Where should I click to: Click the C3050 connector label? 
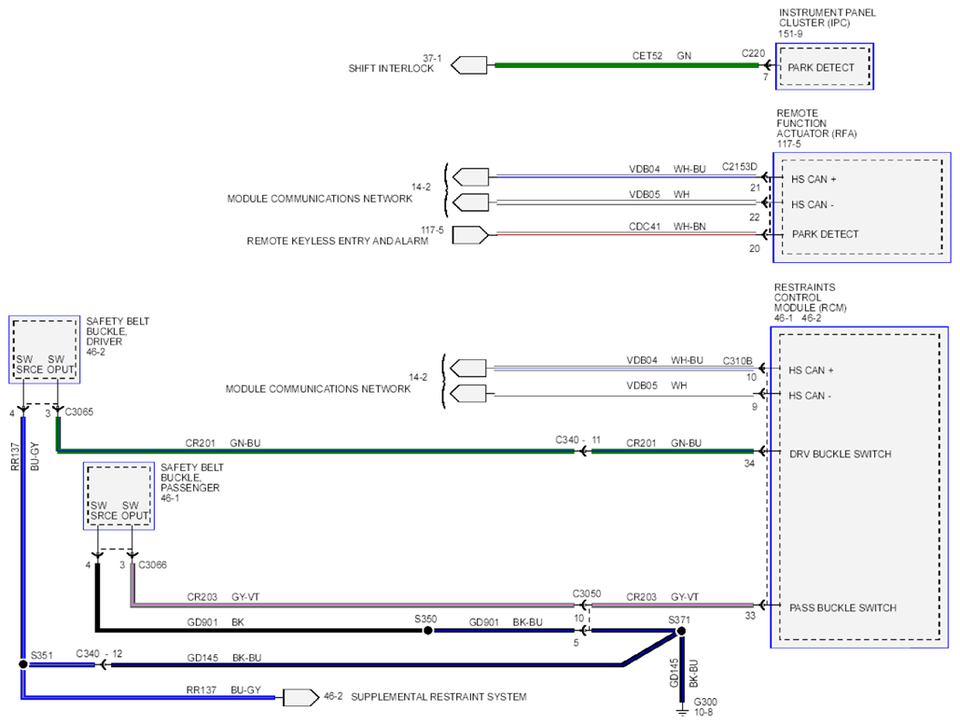(x=587, y=594)
